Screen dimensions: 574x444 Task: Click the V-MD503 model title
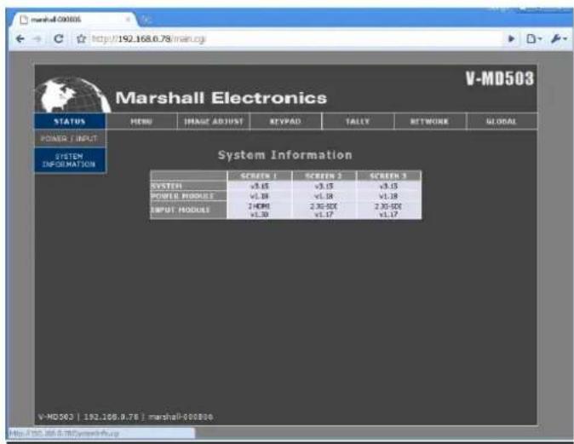500,78
